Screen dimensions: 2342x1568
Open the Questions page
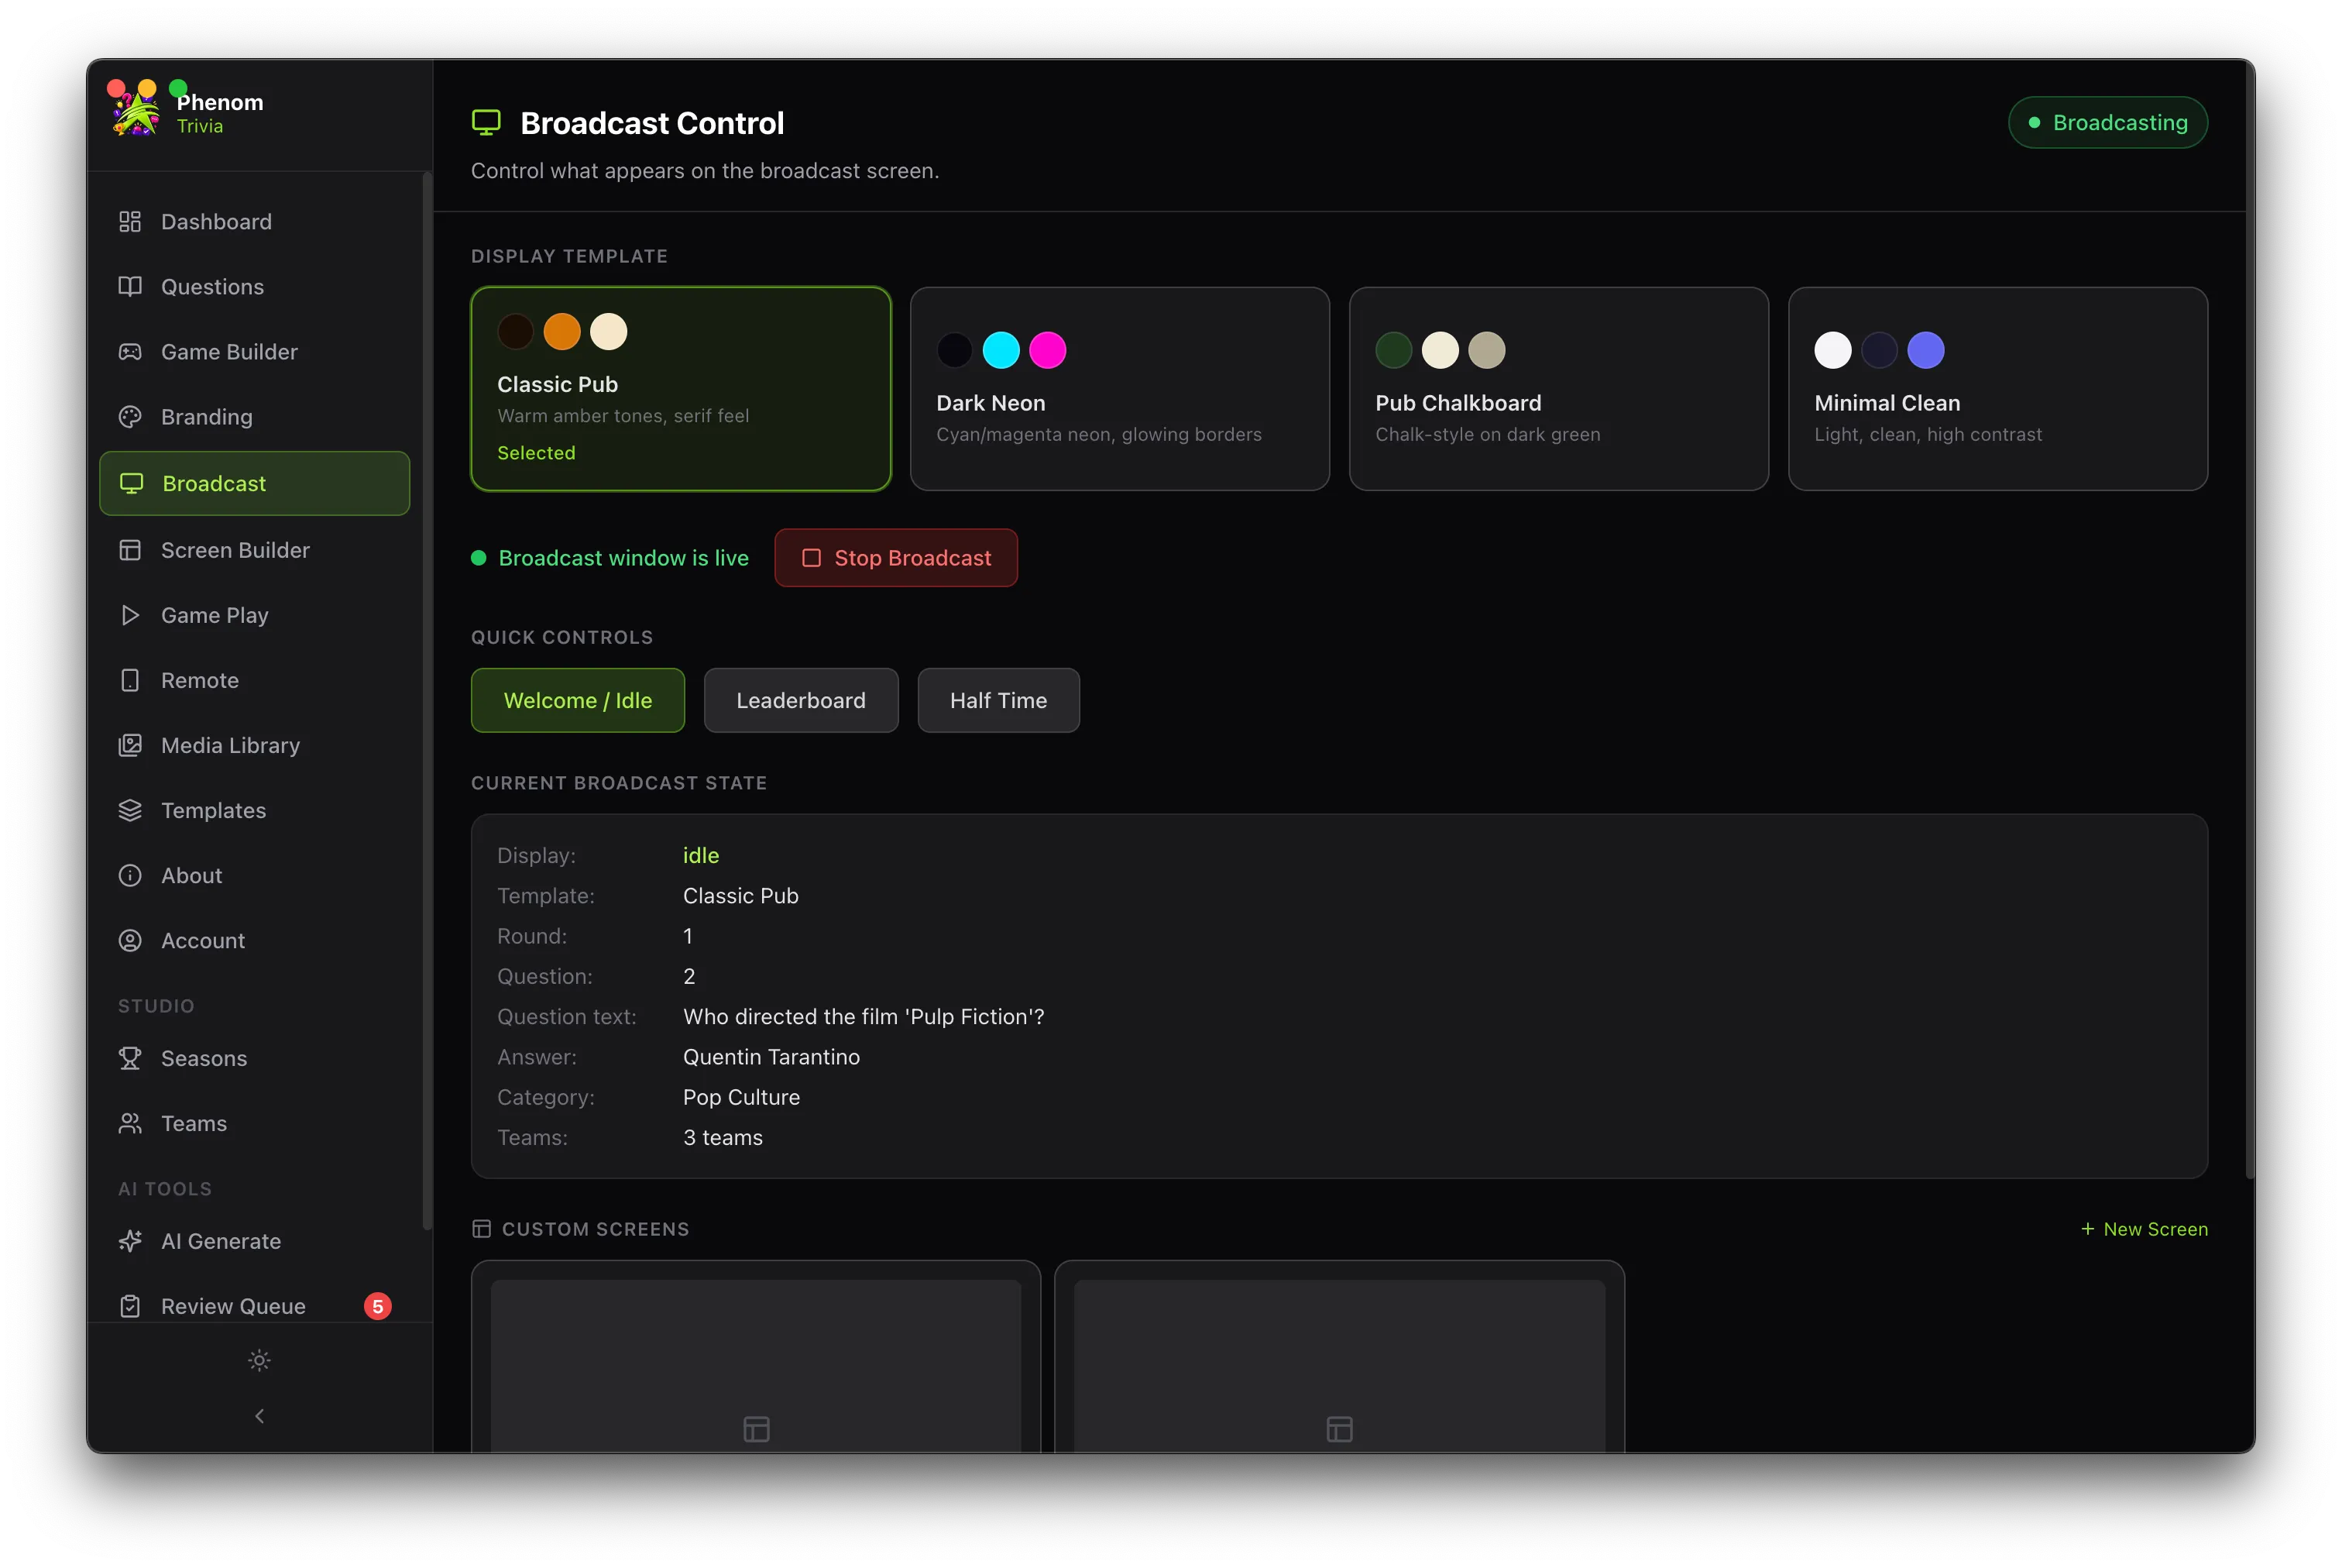click(x=255, y=286)
